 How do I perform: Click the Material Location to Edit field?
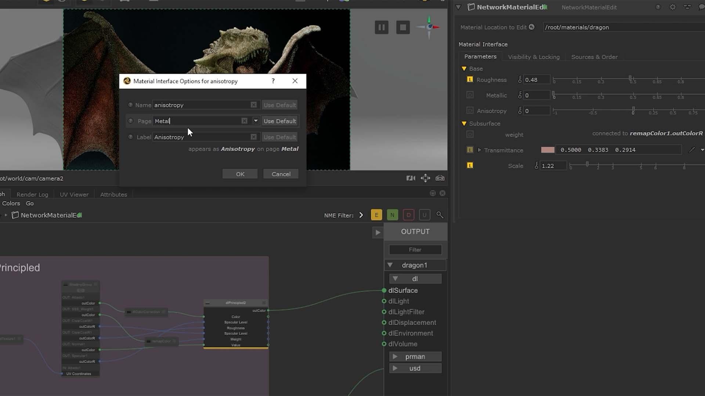[x=622, y=27]
